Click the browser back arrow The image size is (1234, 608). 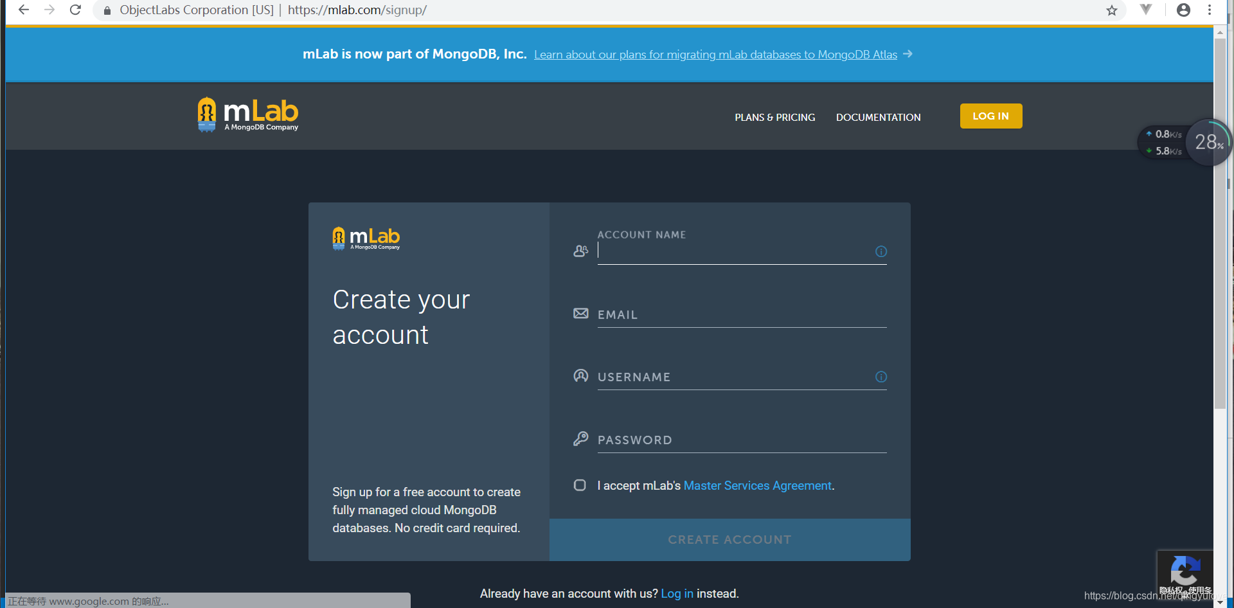pyautogui.click(x=24, y=10)
